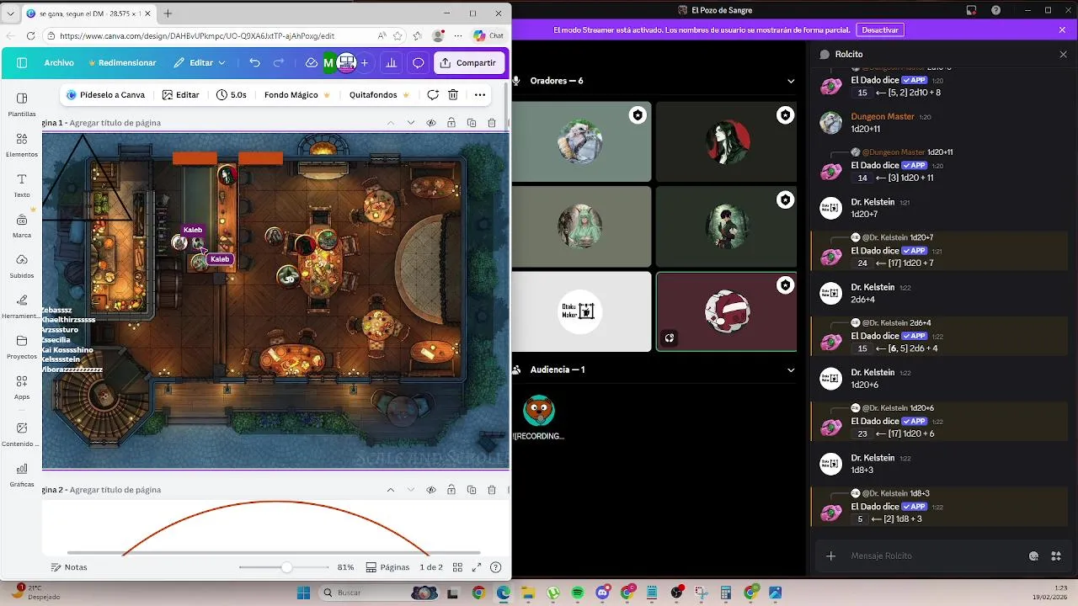Duplicate page 1 in Canva

click(x=472, y=123)
